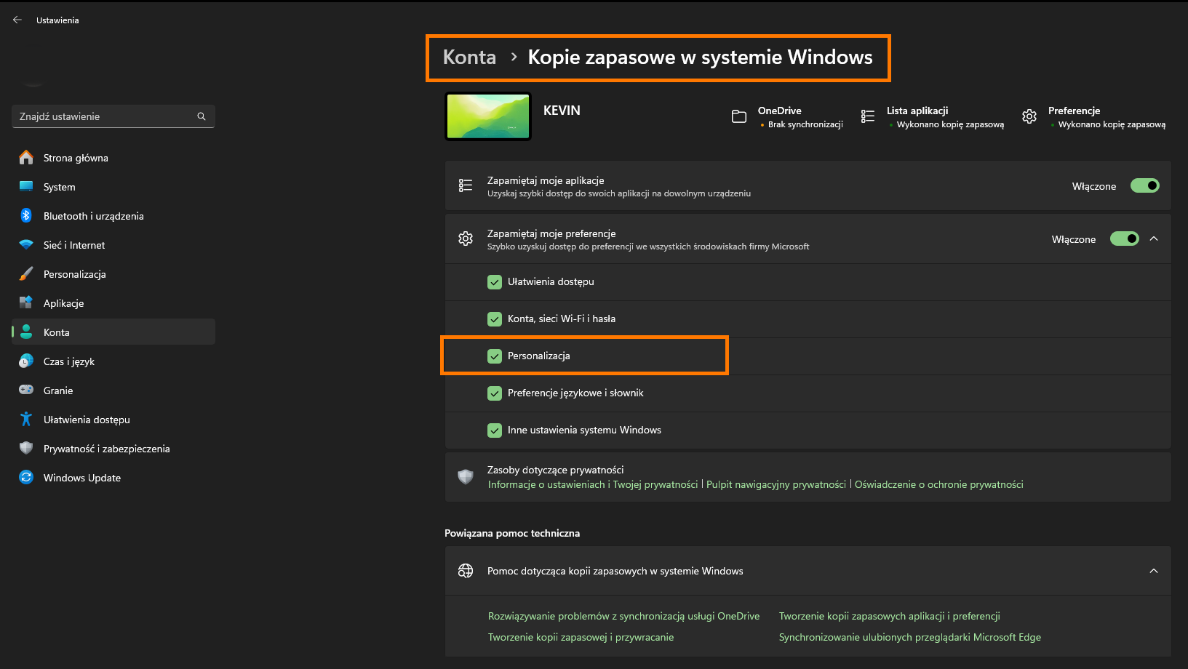Turn off the Zapamiętaj moje preferencje toggle

click(x=1125, y=239)
